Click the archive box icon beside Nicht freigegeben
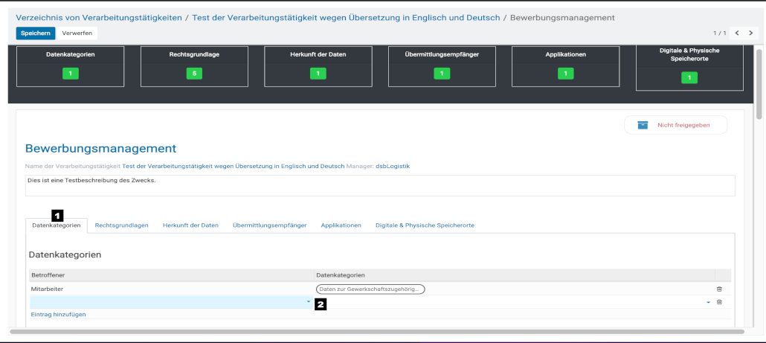Screen dimensions: 766x343 (x=643, y=125)
